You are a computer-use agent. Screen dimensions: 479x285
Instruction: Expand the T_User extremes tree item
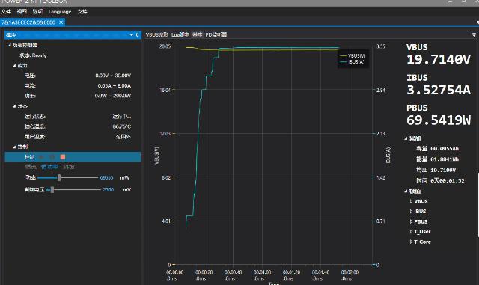(411, 232)
